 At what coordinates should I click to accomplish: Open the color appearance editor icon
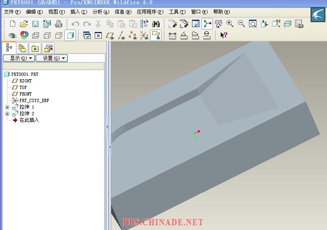click(x=24, y=35)
